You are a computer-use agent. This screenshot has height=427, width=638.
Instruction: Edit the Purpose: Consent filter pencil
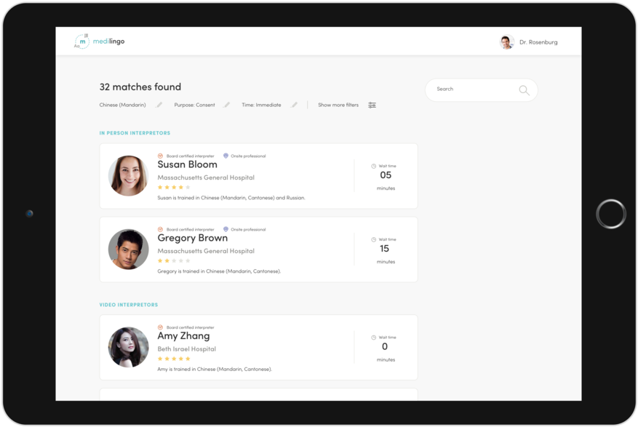tap(227, 105)
